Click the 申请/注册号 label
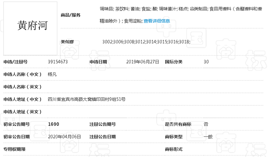272x157 pixels. pos(16,62)
